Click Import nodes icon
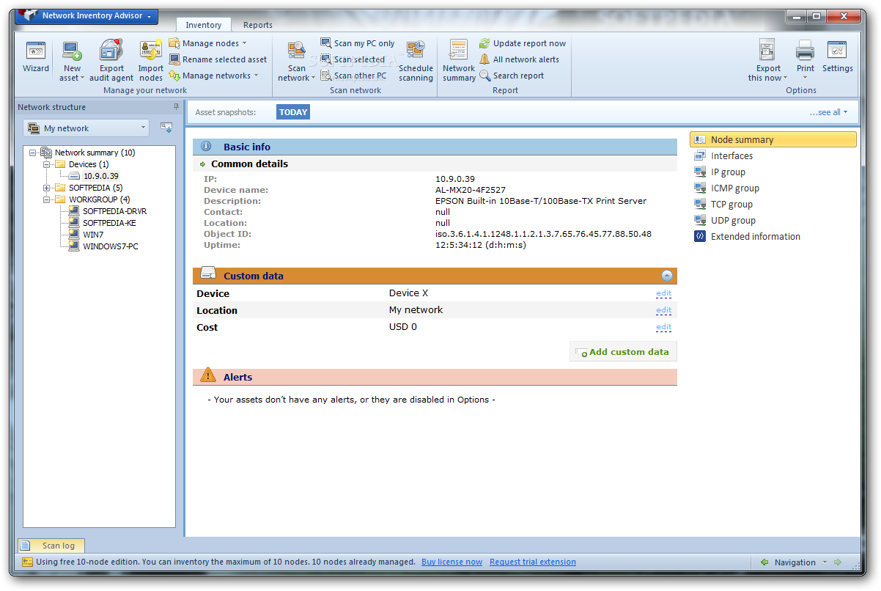The width and height of the screenshot is (881, 591). point(151,51)
